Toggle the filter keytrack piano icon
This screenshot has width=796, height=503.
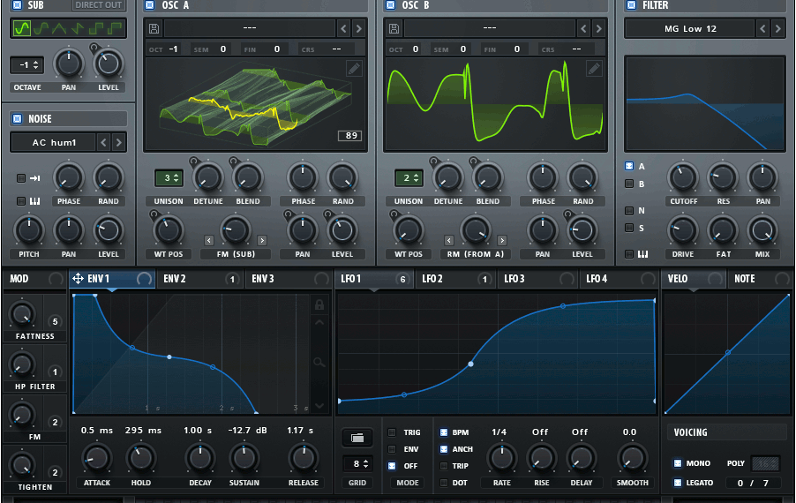click(629, 254)
